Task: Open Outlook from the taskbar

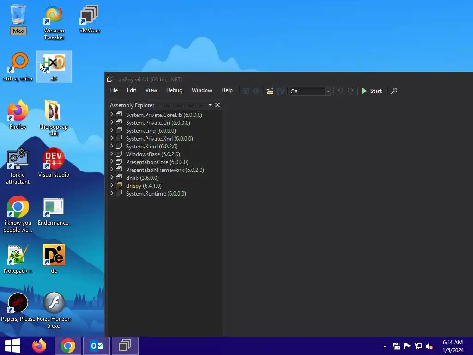Action: tap(97, 346)
